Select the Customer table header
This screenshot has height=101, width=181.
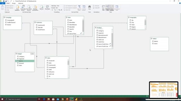43,22
